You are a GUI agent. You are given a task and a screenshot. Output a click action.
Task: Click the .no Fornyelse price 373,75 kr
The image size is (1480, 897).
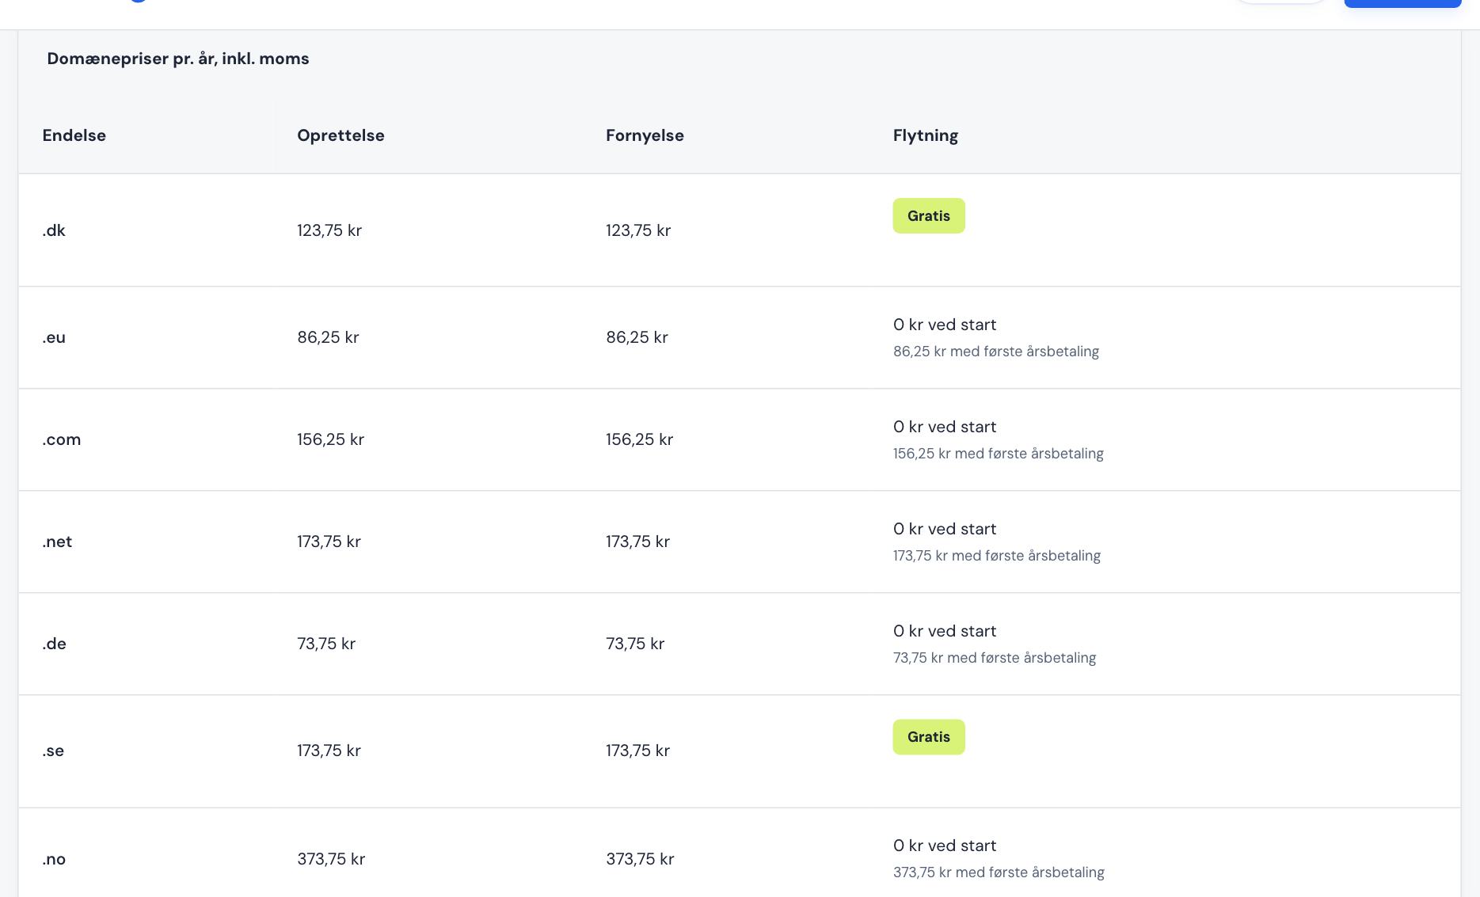(x=640, y=859)
